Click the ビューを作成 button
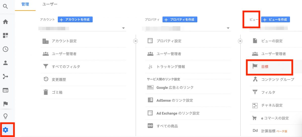The width and height of the screenshot is (302, 137). [276, 20]
